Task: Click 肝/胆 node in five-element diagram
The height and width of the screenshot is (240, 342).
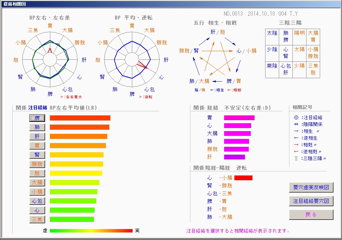Action: pyautogui.click(x=218, y=32)
